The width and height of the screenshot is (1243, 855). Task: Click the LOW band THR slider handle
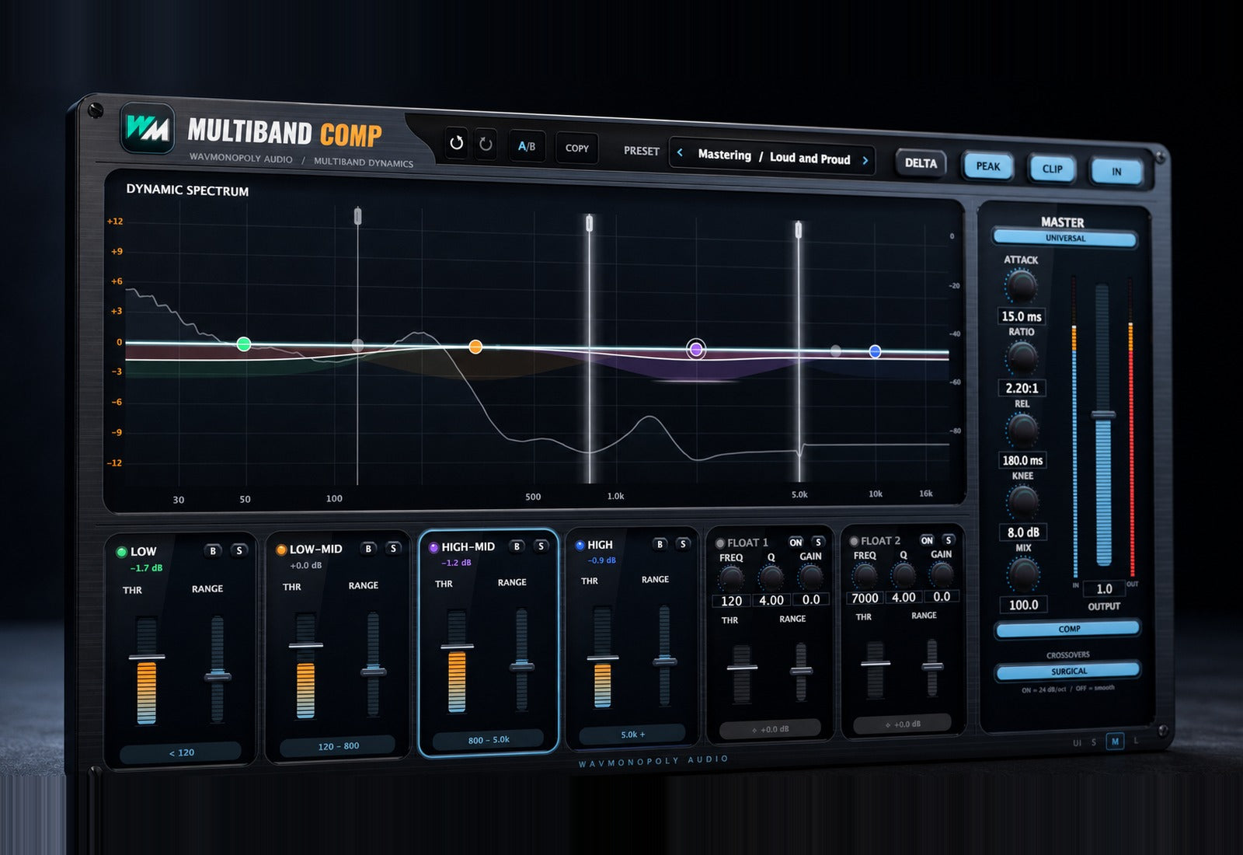tap(147, 658)
